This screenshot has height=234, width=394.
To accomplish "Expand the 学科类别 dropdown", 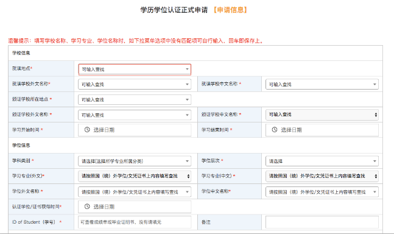I will [x=135, y=161].
